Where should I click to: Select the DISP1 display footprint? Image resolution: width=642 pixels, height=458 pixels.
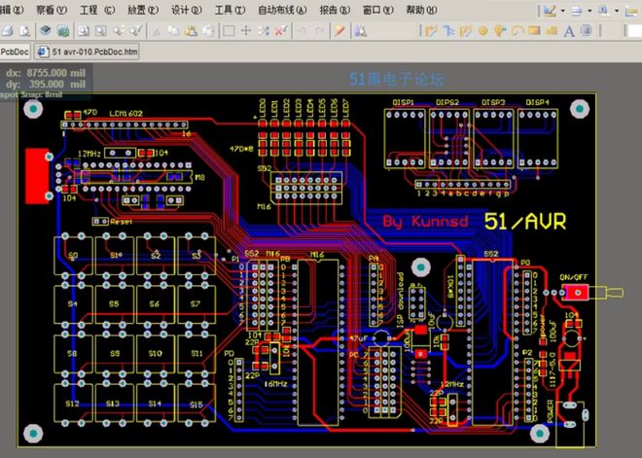405,138
